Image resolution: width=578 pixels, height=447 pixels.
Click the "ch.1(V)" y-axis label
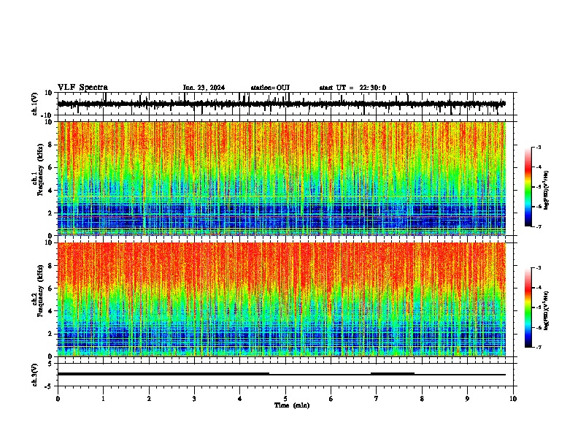[35, 104]
